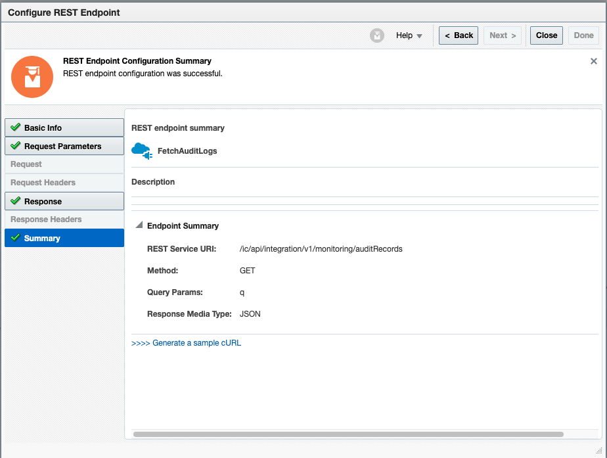Click the green checkmark beside Basic Info
This screenshot has height=458, width=607.
tap(14, 127)
